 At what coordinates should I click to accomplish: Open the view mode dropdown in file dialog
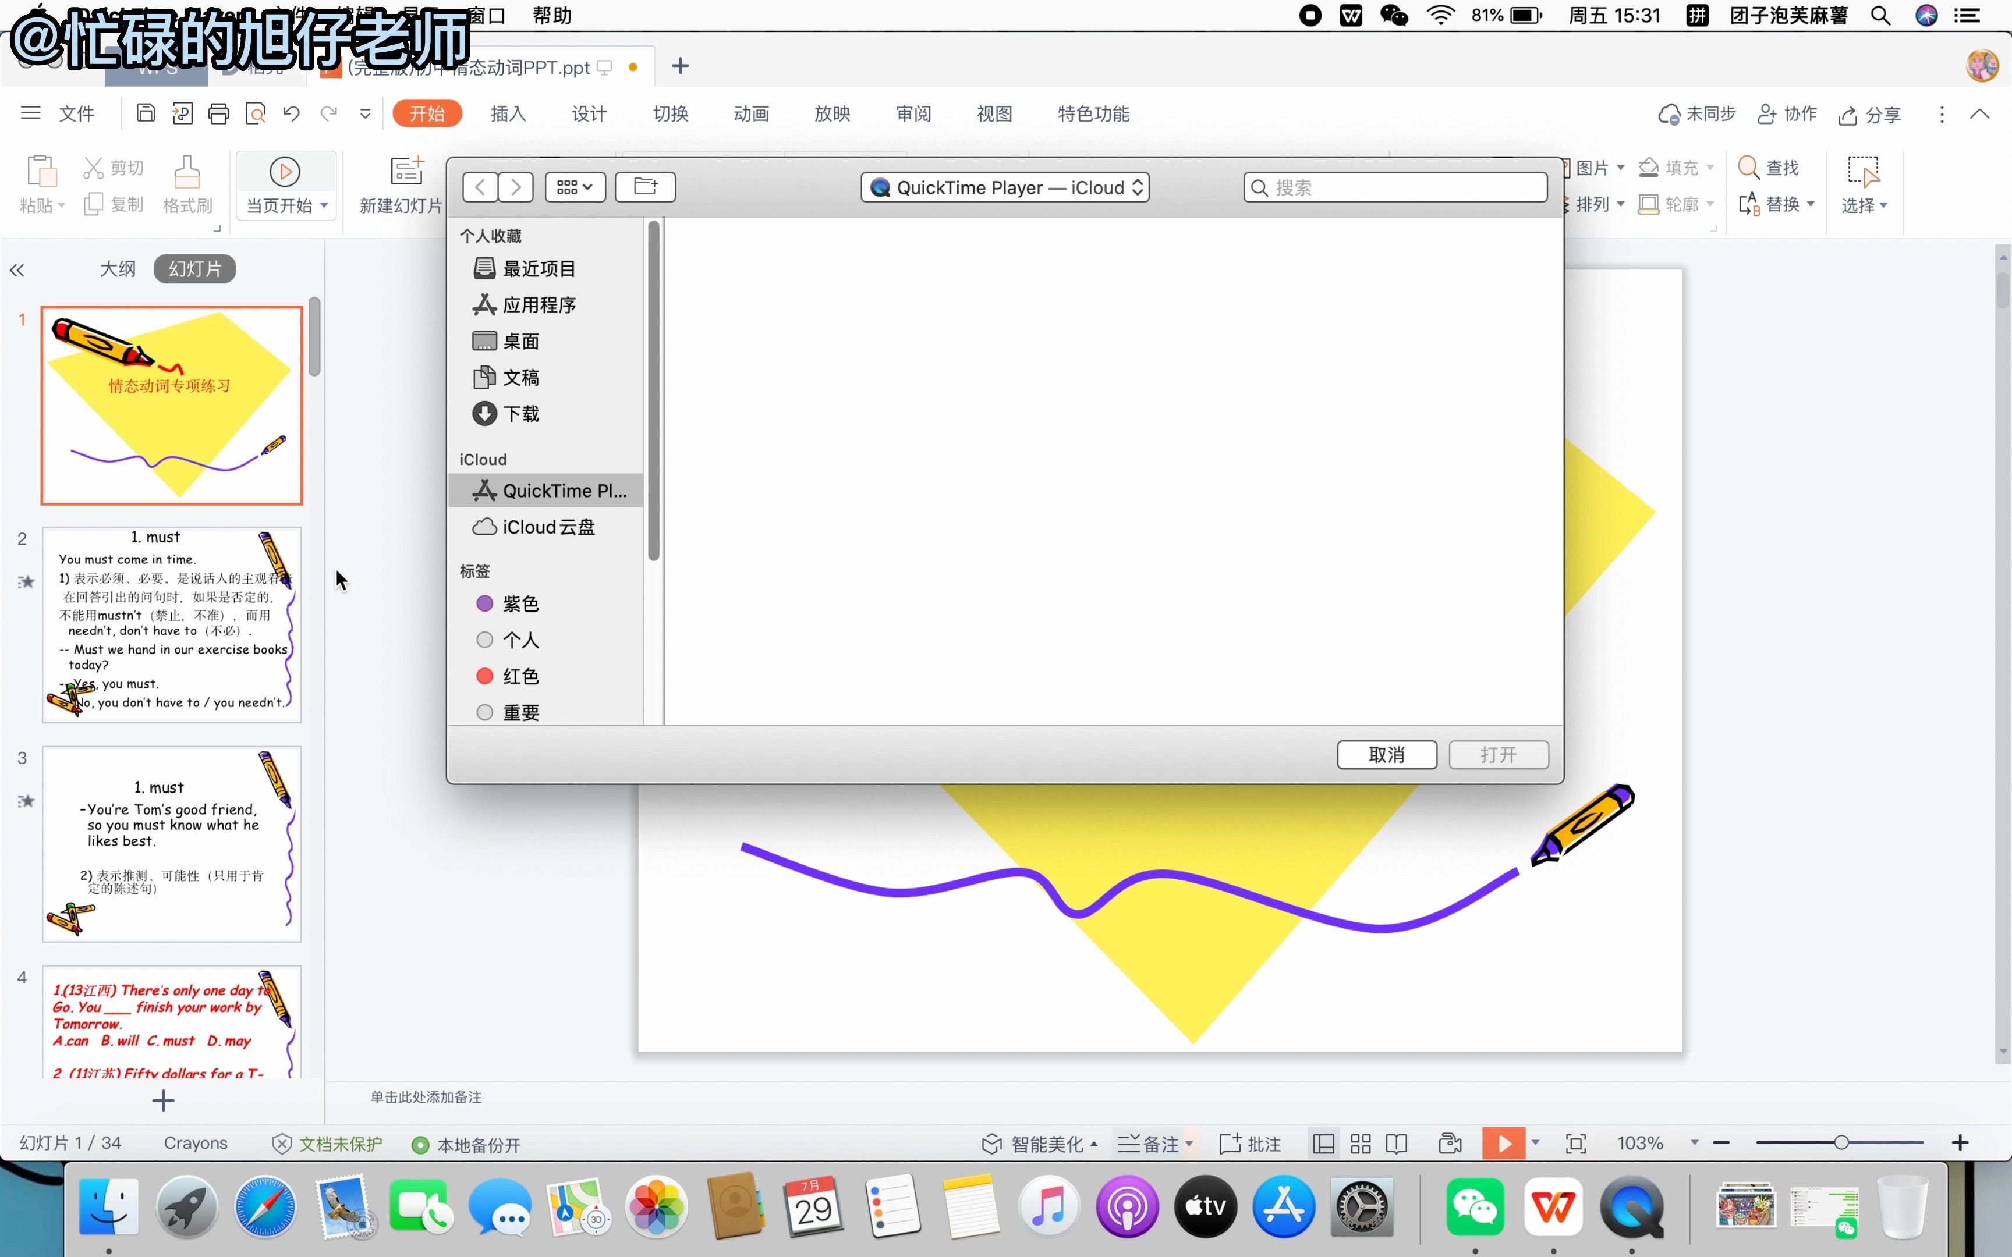[x=575, y=186]
